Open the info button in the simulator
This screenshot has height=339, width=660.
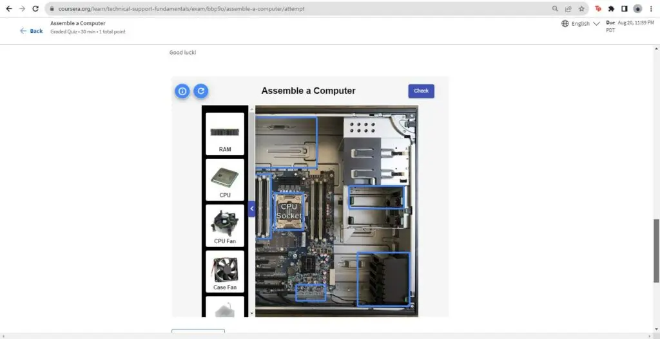pos(182,91)
